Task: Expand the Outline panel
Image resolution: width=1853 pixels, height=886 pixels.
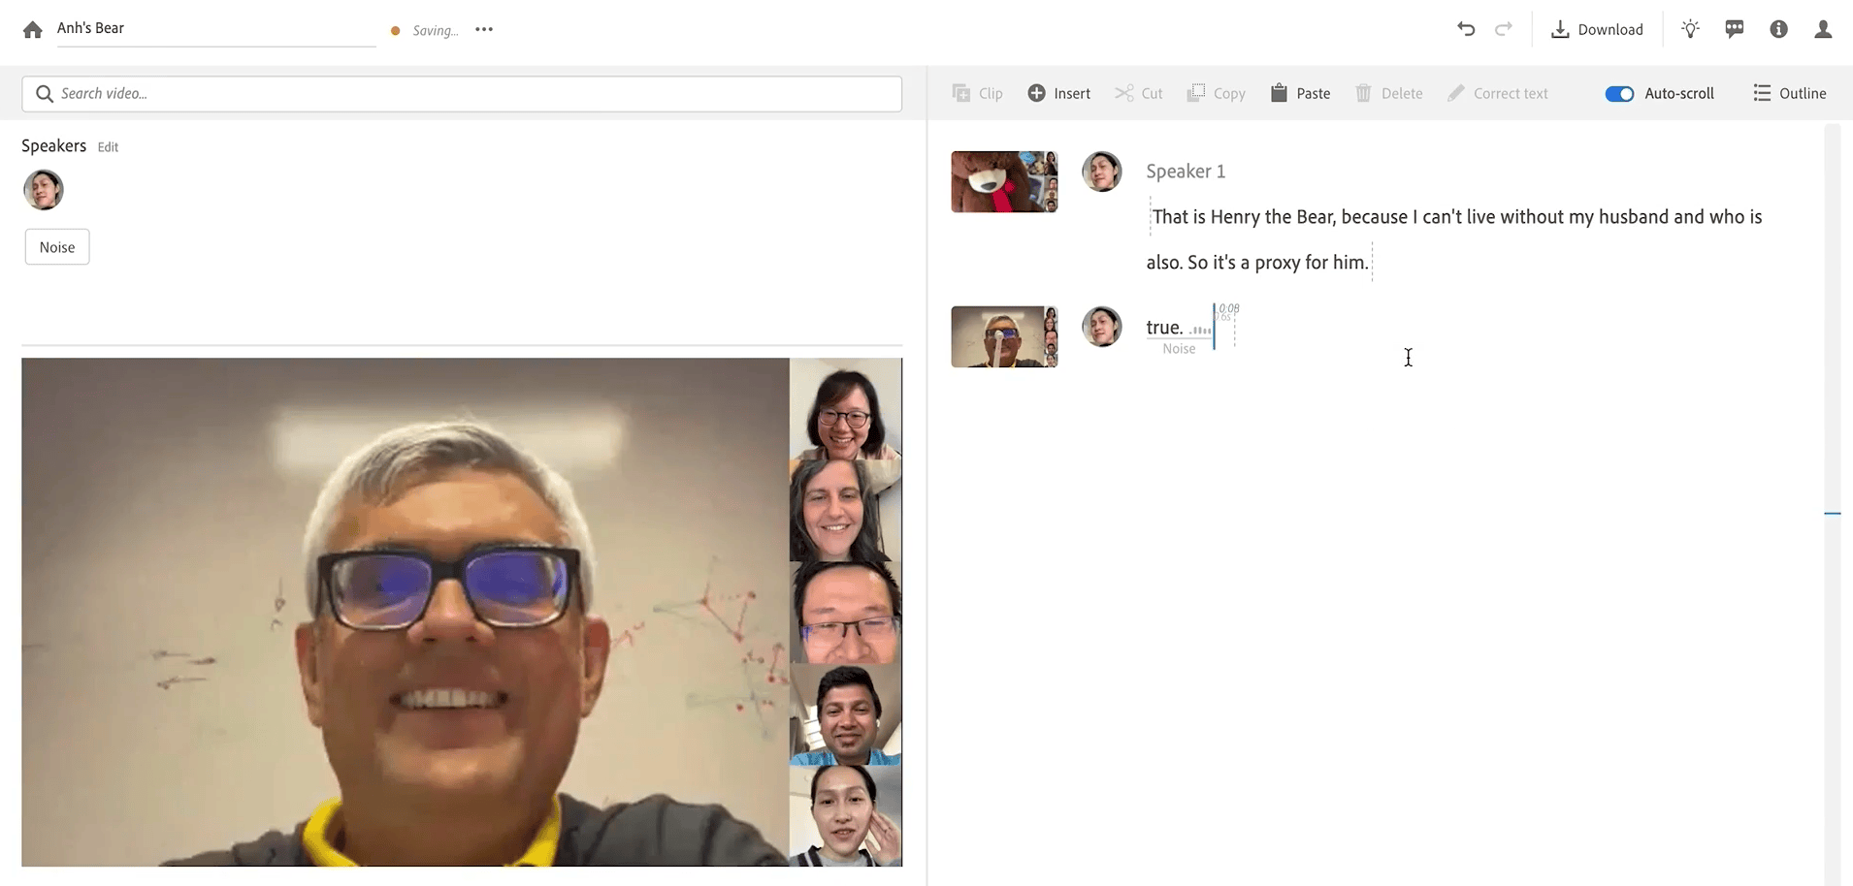Action: [1789, 93]
